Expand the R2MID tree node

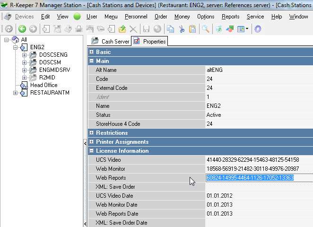click(25, 78)
